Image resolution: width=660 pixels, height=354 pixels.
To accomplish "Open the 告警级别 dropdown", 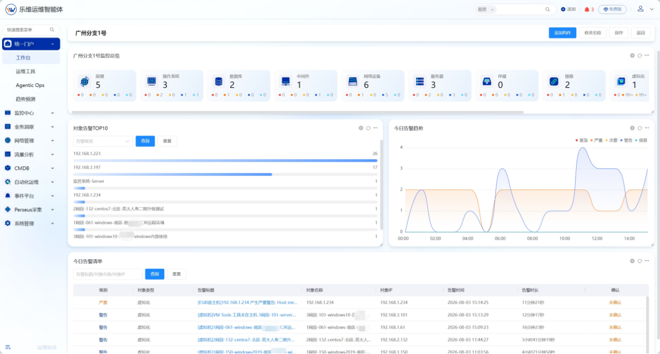I will tap(103, 141).
